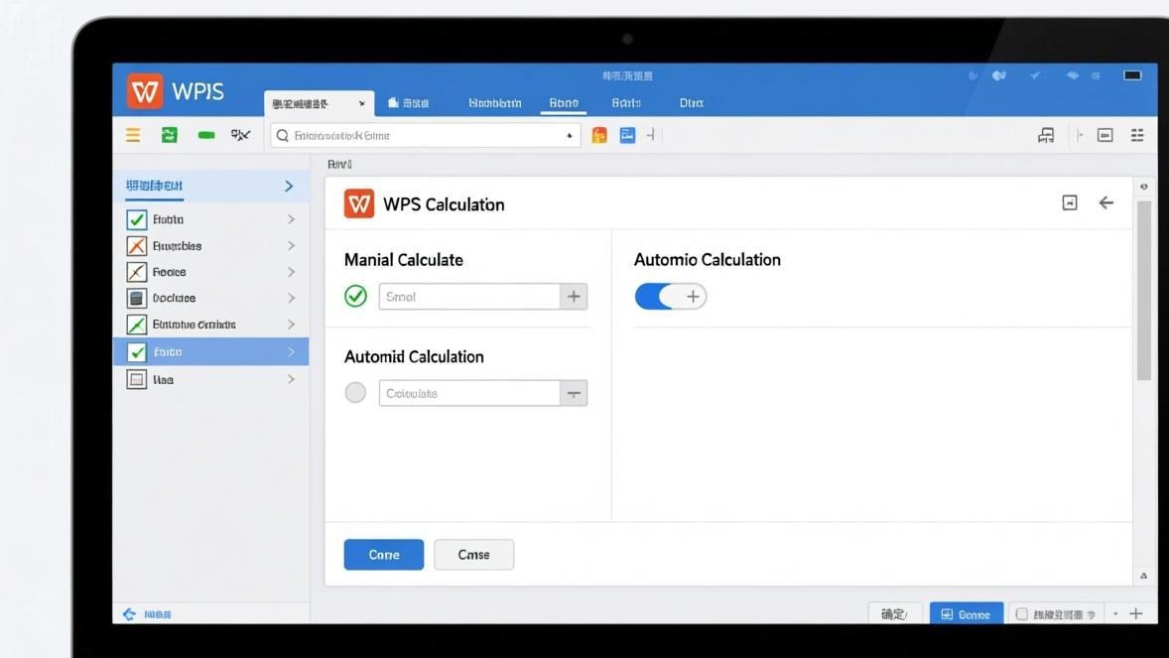Expand the Buusbies row chevron

click(x=292, y=245)
